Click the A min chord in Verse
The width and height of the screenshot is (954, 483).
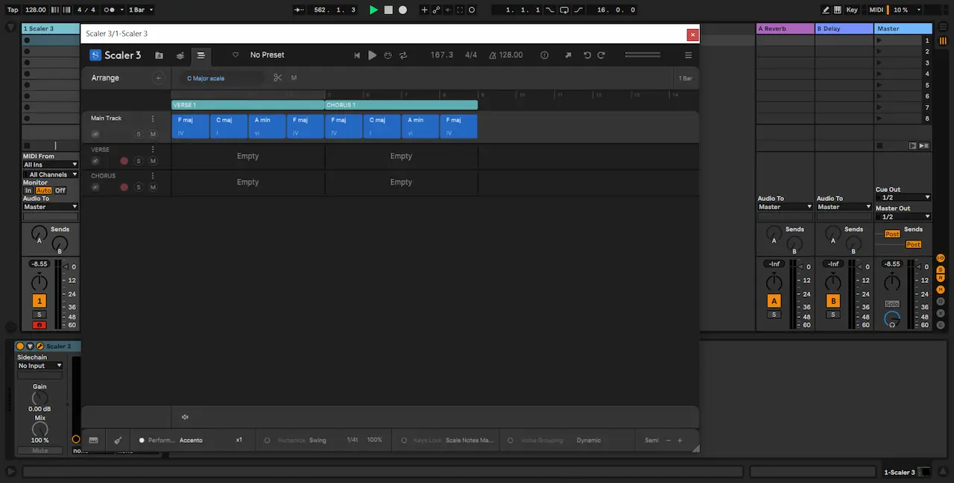pos(267,127)
